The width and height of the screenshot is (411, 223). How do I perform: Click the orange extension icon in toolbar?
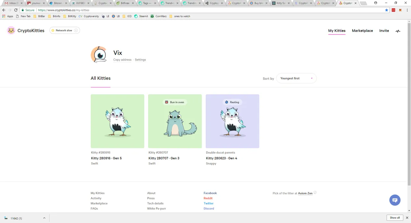coord(400,10)
